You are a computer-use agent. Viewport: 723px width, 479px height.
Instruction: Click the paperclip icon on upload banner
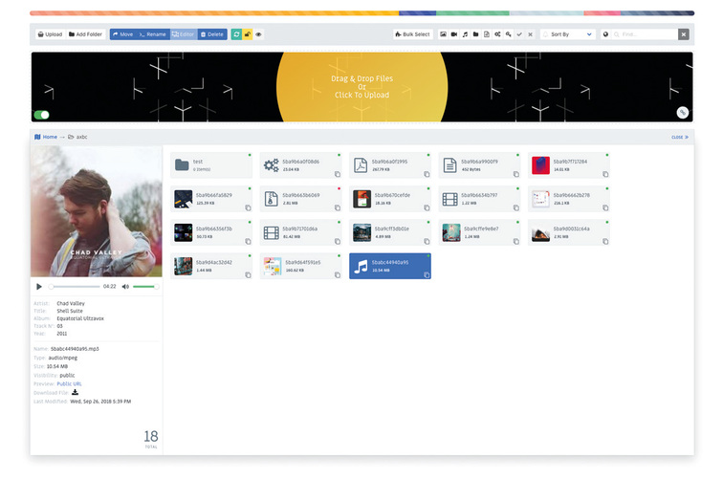pyautogui.click(x=683, y=113)
